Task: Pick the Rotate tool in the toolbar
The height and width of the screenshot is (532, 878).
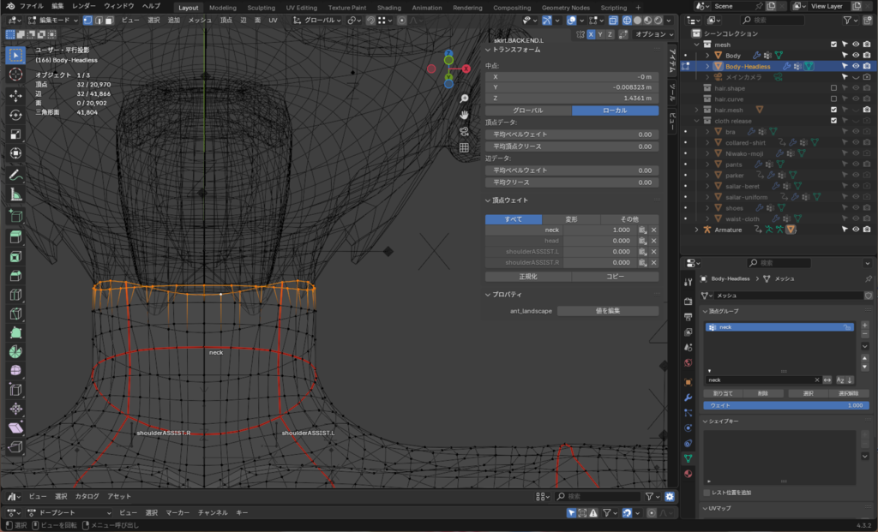Action: click(15, 115)
